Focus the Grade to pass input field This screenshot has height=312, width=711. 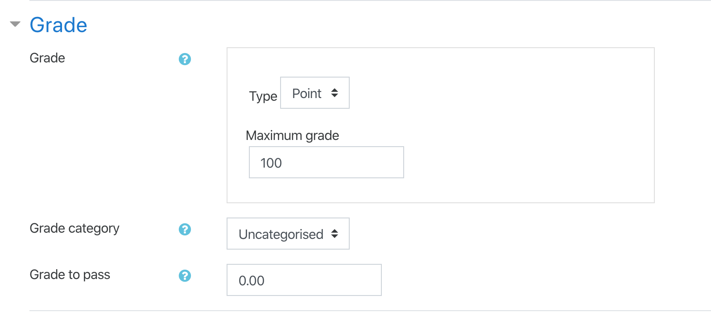[x=304, y=280]
